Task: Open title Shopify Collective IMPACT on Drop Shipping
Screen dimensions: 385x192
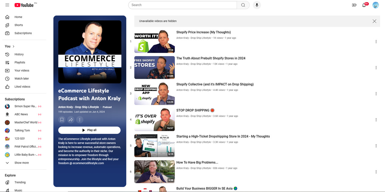Action: point(215,85)
